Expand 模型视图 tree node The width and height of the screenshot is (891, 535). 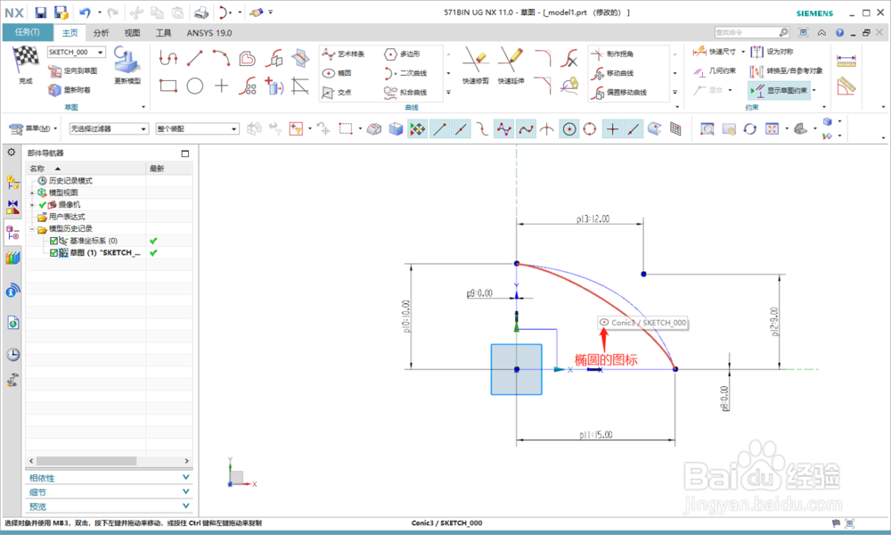point(32,193)
